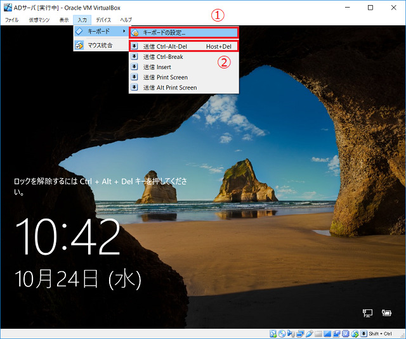Close the open 入力 menu

pos(82,20)
